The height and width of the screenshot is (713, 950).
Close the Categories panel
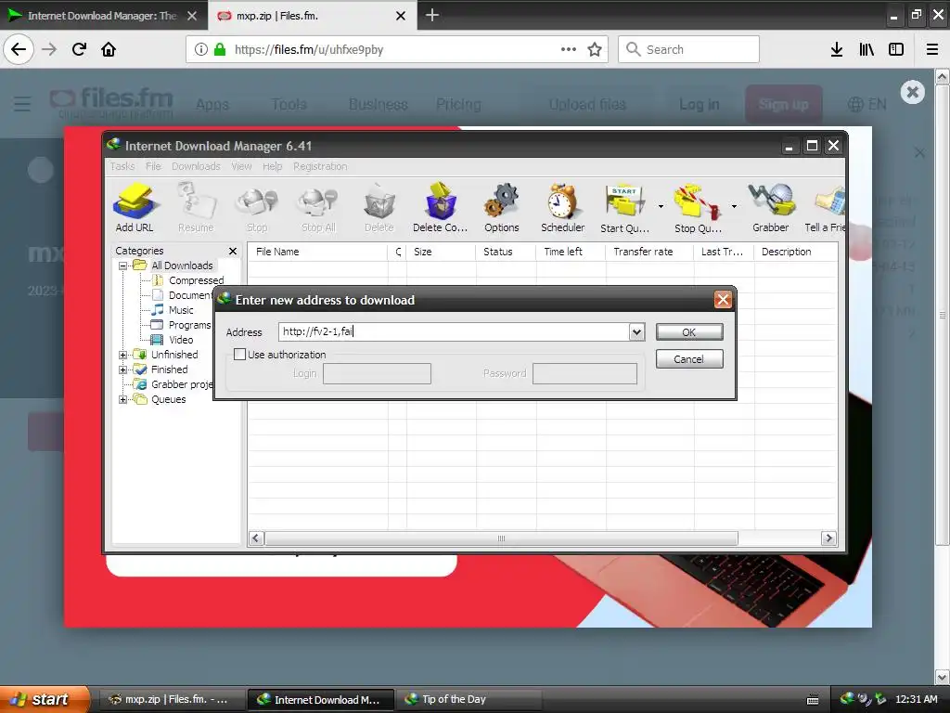(x=233, y=251)
